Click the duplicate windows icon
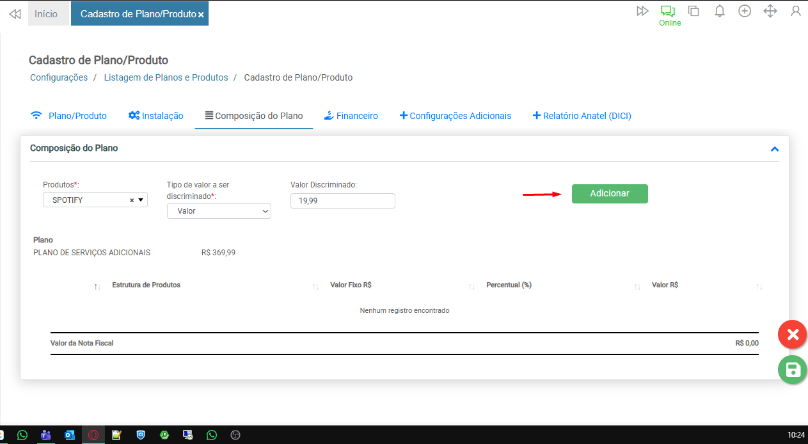Viewport: 808px width, 444px height. 693,11
